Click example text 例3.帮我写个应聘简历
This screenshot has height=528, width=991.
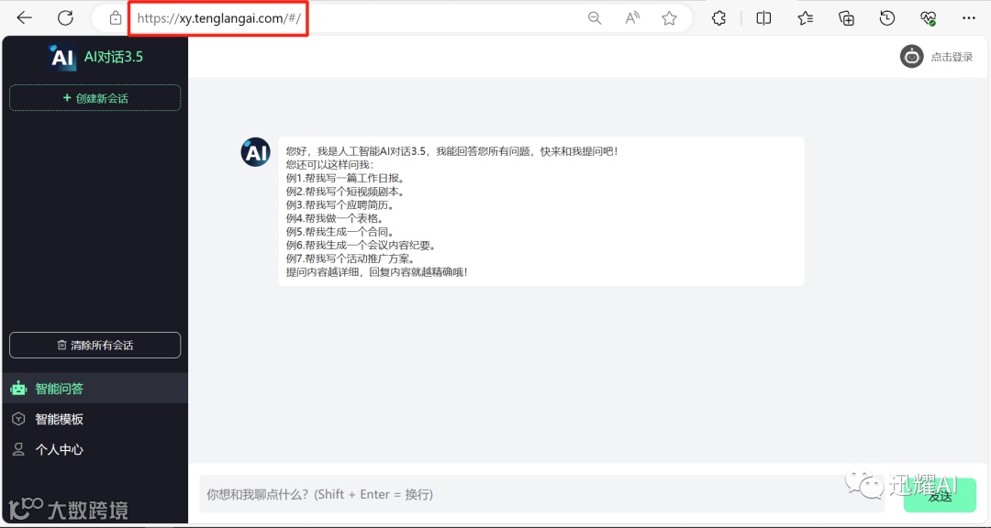point(341,204)
